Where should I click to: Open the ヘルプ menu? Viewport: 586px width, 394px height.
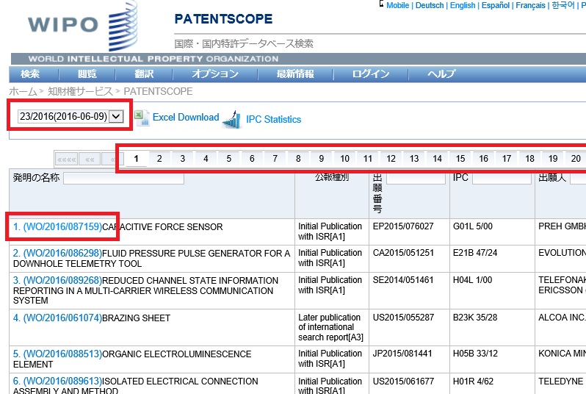pyautogui.click(x=441, y=74)
